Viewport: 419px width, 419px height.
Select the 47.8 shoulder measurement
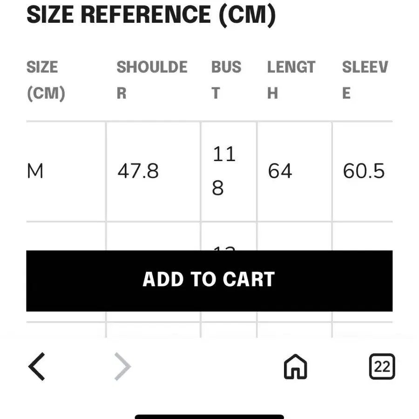(x=138, y=171)
